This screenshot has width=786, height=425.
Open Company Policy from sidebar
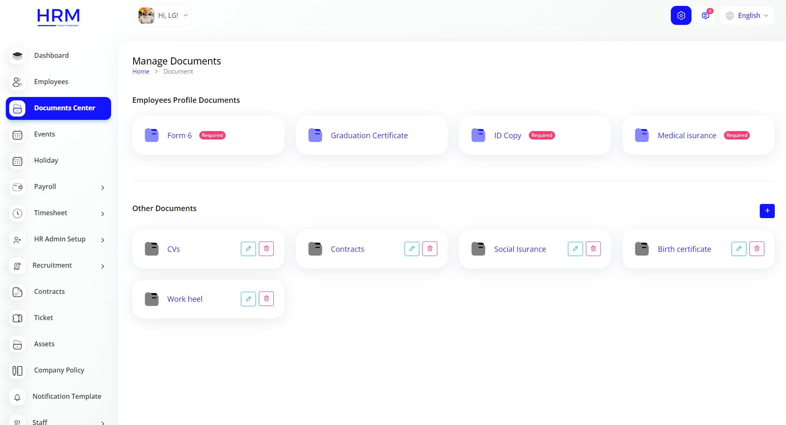pyautogui.click(x=59, y=370)
